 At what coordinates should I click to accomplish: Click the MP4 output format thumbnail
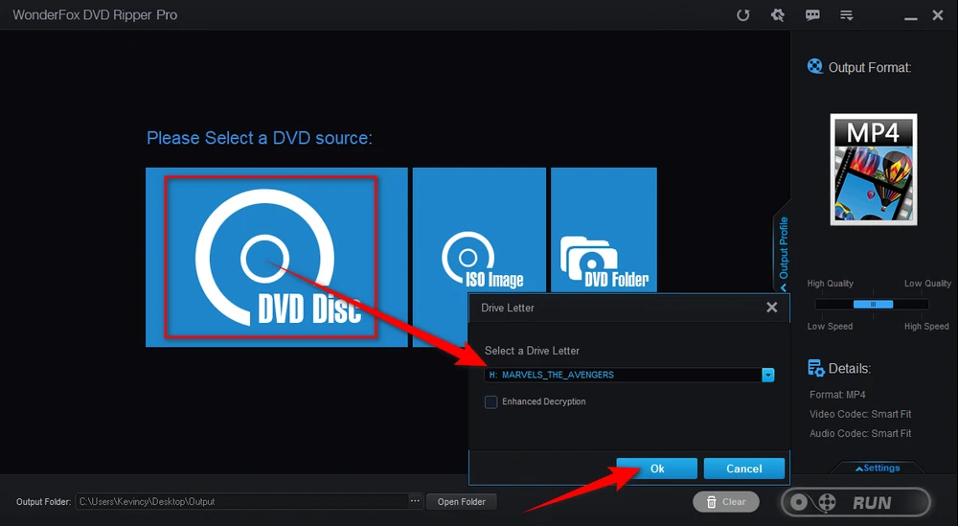coord(873,170)
